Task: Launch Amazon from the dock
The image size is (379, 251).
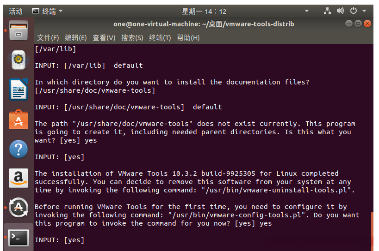Action: point(19,179)
